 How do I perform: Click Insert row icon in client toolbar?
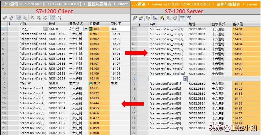[5, 17]
